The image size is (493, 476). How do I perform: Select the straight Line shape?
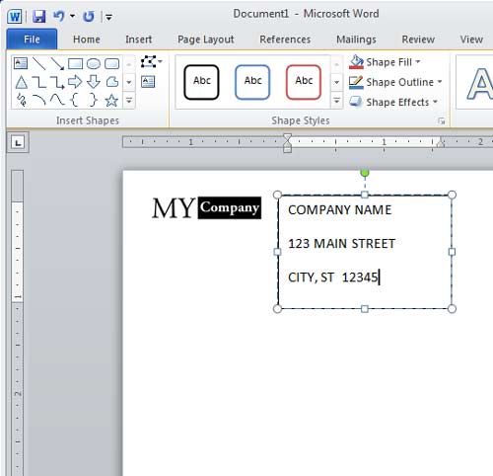click(x=39, y=63)
